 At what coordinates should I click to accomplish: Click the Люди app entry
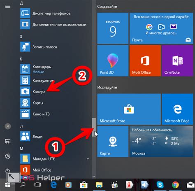pyautogui.click(x=55, y=136)
